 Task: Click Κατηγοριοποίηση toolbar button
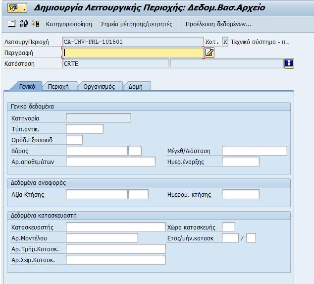coord(69,24)
